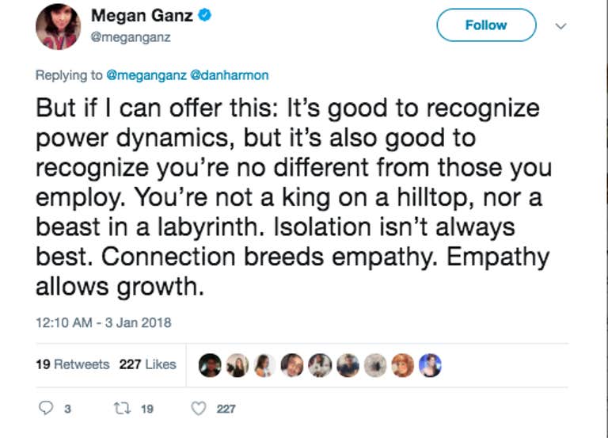This screenshot has height=438, width=608.
Task: Click the reply speech bubble icon
Action: 46,408
